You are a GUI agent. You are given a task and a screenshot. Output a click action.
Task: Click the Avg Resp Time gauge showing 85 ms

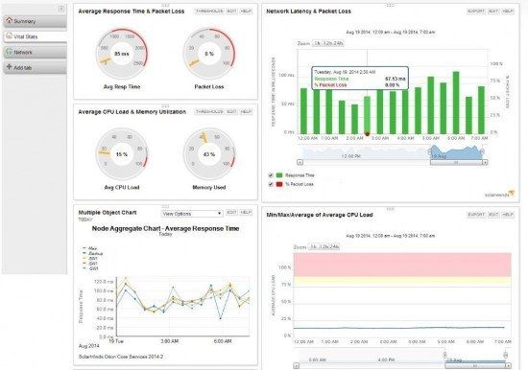(x=122, y=54)
